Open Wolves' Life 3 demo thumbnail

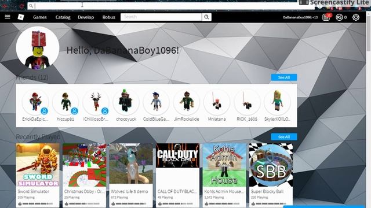tap(131, 164)
